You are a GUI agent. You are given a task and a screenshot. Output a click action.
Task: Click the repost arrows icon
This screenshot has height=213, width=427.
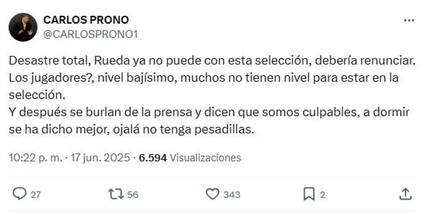(116, 194)
